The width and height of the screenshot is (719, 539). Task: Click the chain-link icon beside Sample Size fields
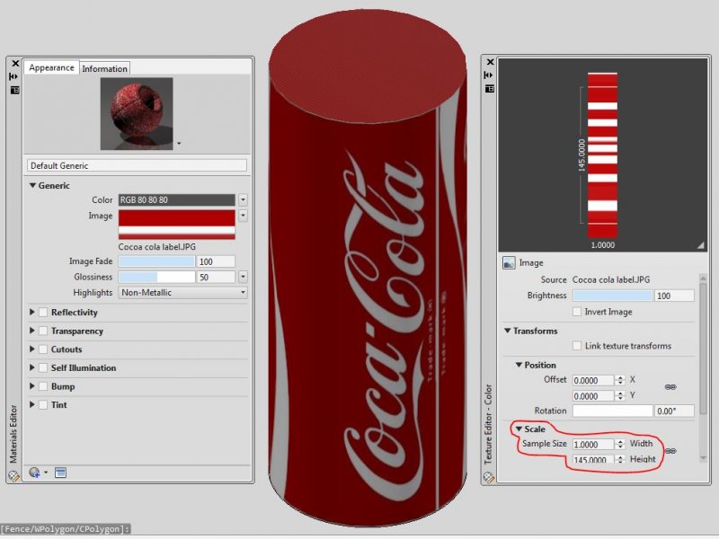pyautogui.click(x=670, y=451)
